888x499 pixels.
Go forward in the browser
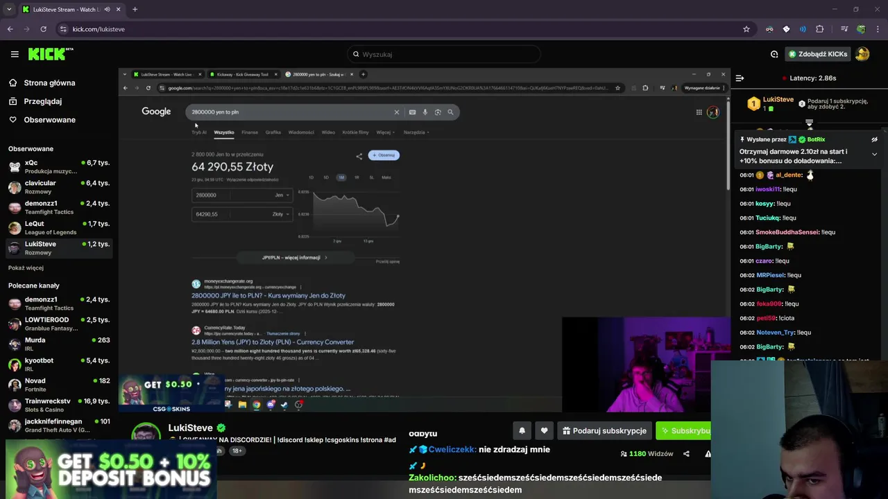tap(26, 29)
